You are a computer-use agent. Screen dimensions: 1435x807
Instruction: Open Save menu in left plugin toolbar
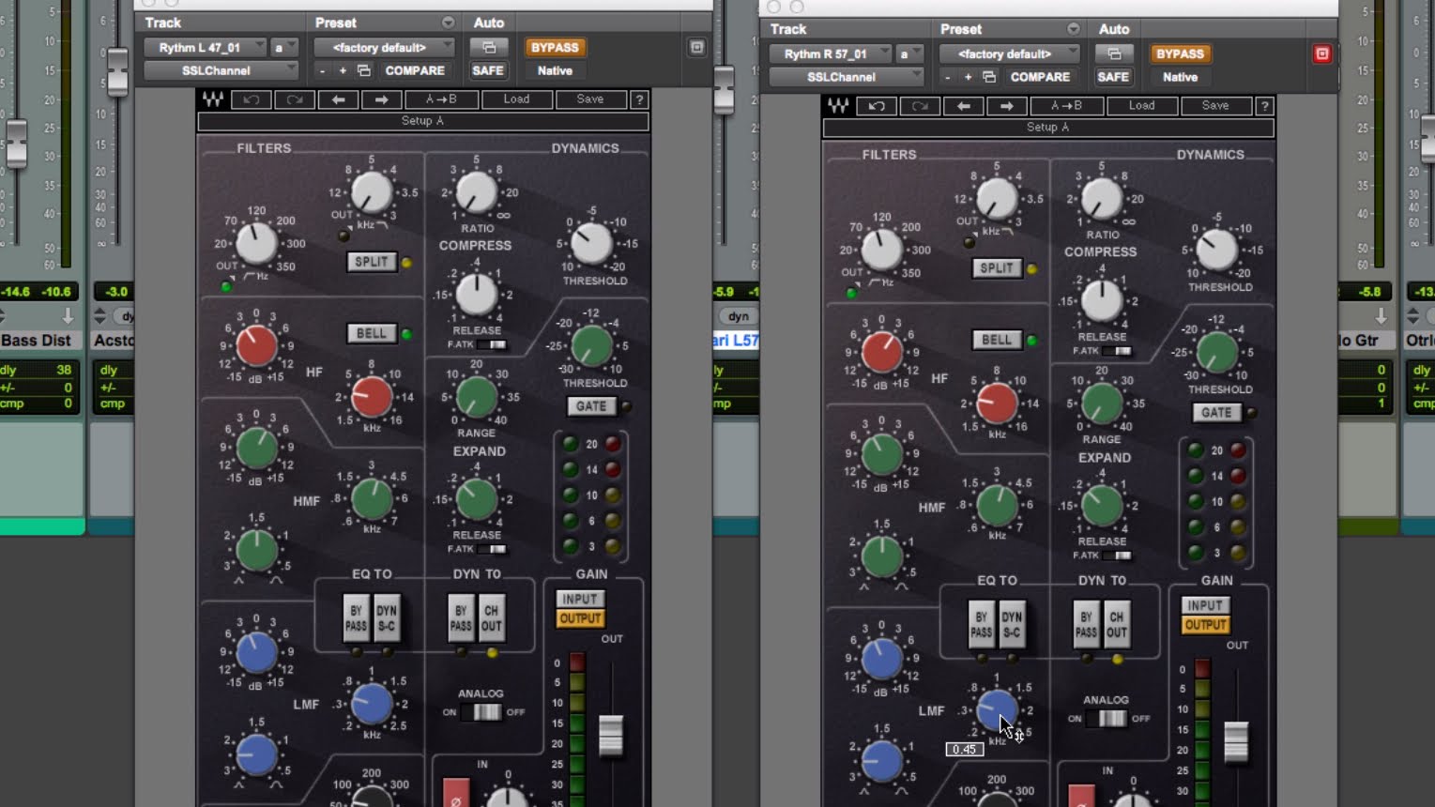[590, 99]
